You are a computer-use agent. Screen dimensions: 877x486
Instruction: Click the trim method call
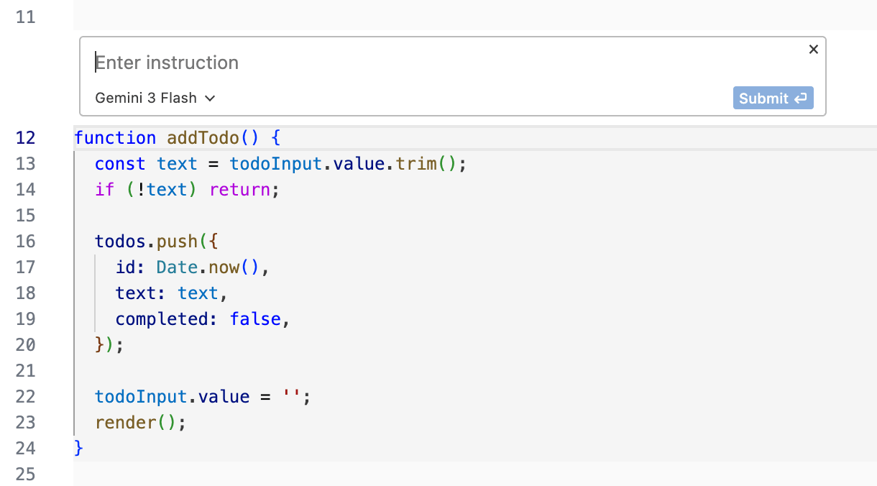pos(416,164)
